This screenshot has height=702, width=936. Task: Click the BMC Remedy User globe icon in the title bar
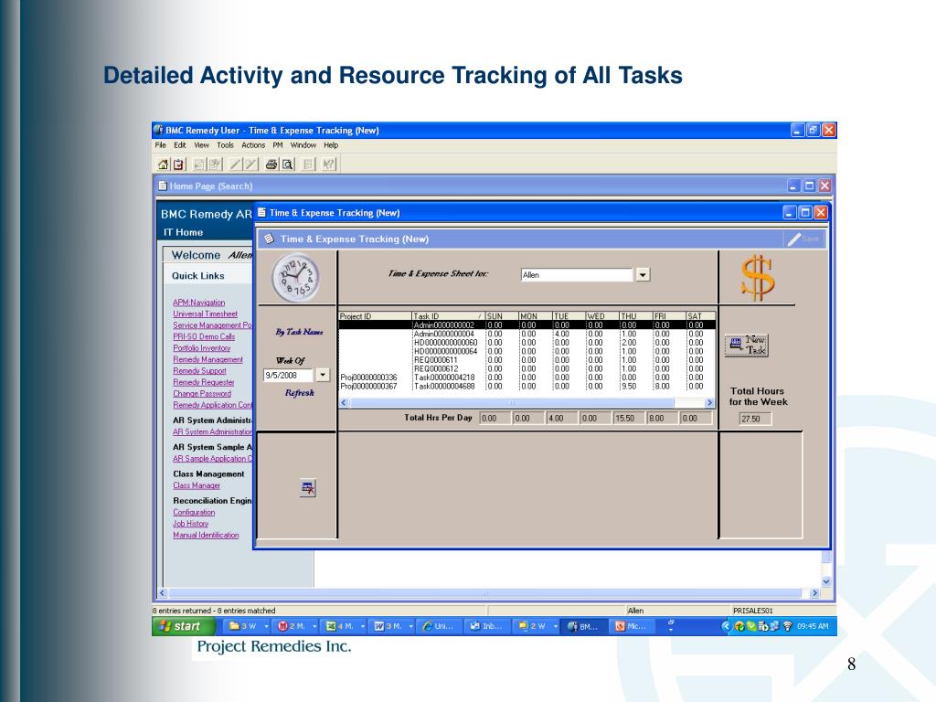tap(158, 130)
